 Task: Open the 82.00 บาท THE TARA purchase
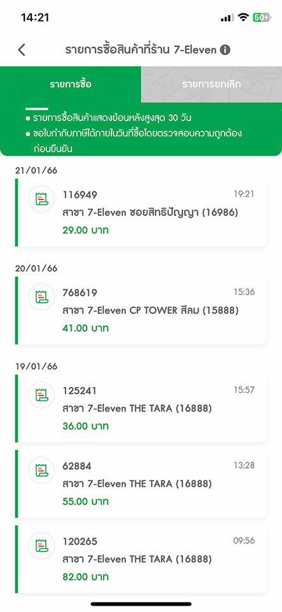point(141,559)
